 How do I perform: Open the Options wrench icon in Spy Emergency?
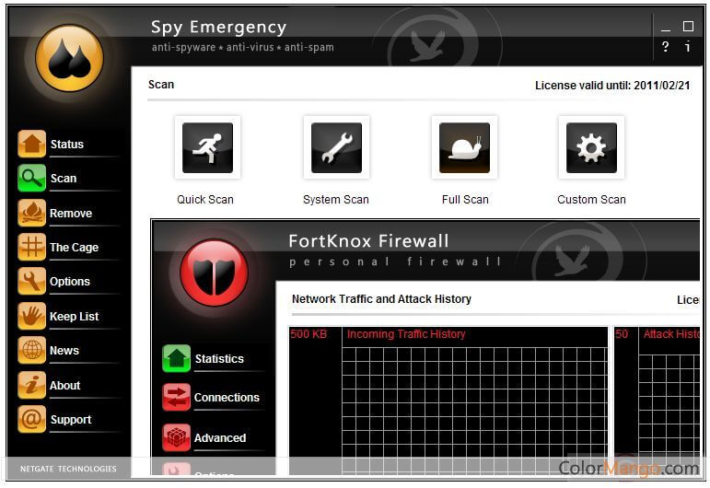click(31, 281)
